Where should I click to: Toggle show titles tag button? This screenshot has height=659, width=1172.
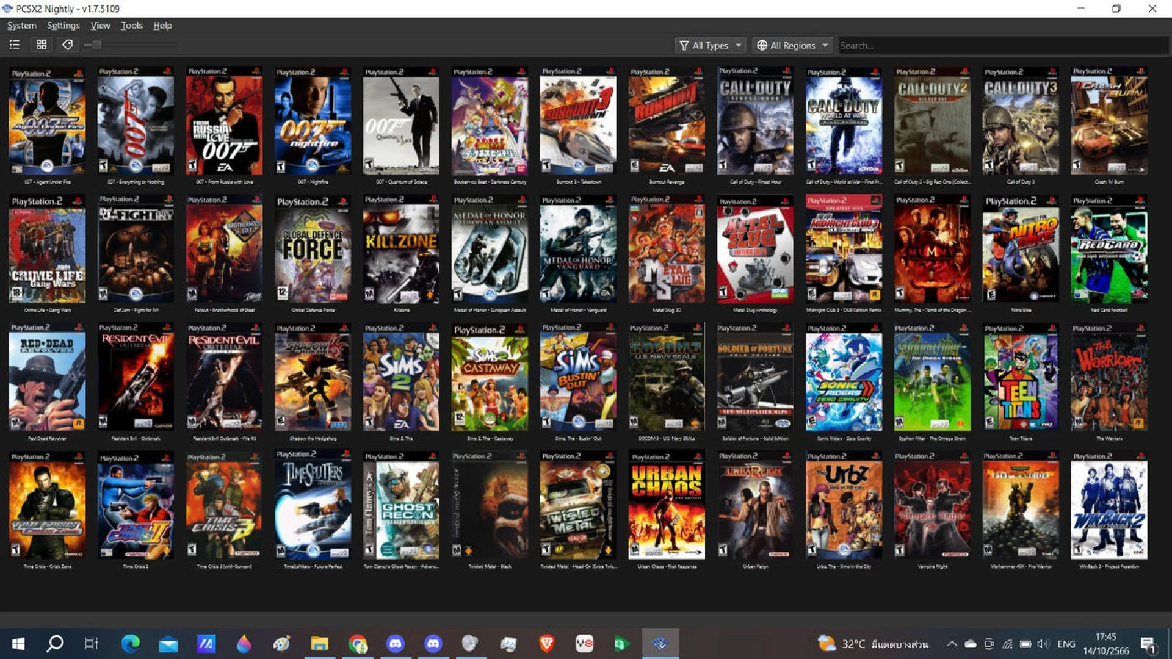point(68,45)
